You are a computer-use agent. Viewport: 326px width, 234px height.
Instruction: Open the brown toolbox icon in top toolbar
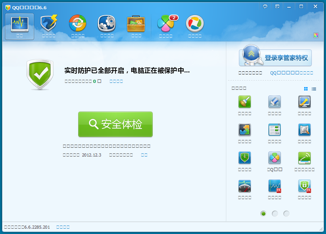[136, 25]
